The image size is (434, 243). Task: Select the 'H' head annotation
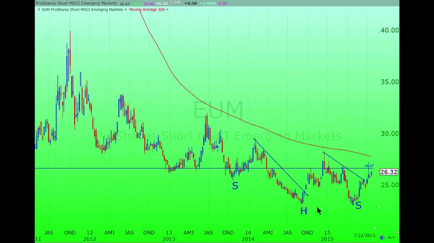(x=304, y=211)
